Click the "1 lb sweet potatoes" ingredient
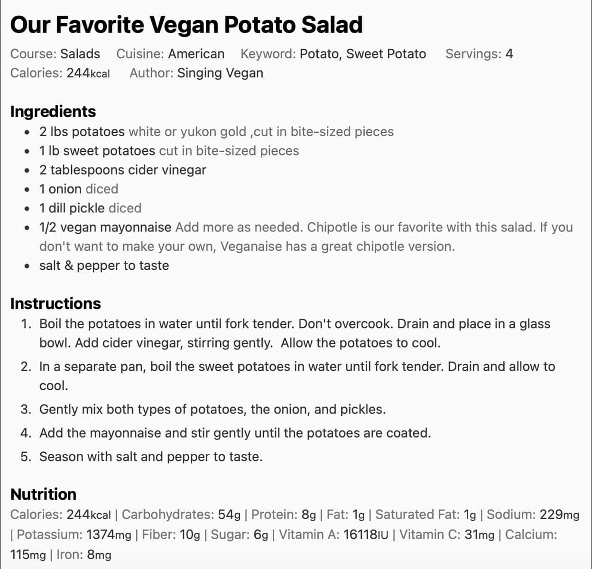The width and height of the screenshot is (592, 569). [97, 151]
